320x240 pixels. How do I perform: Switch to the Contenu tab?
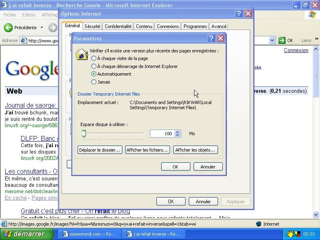click(x=144, y=26)
